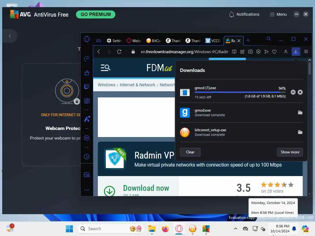This screenshot has width=315, height=236.
Task: Click the send flow arrow icon
Action: click(x=266, y=52)
